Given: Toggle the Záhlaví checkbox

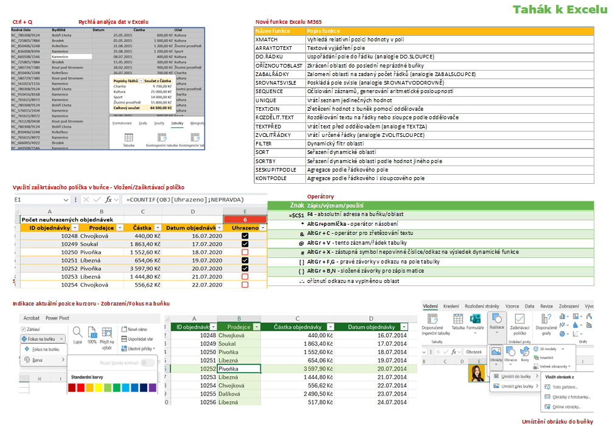Looking at the screenshot, I should tap(23, 329).
